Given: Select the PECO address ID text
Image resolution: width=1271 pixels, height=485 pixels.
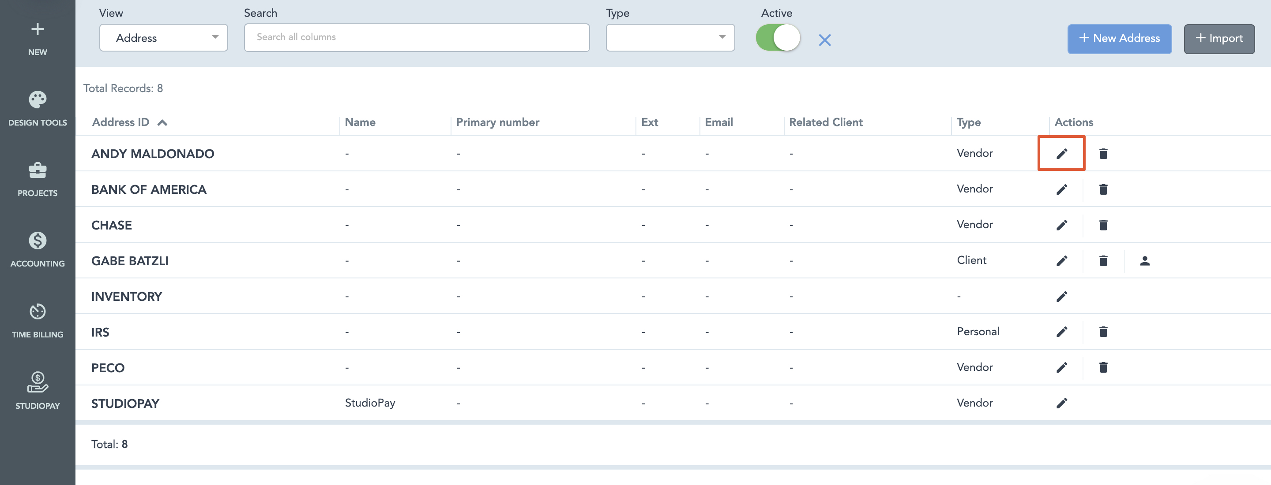Looking at the screenshot, I should [x=108, y=368].
